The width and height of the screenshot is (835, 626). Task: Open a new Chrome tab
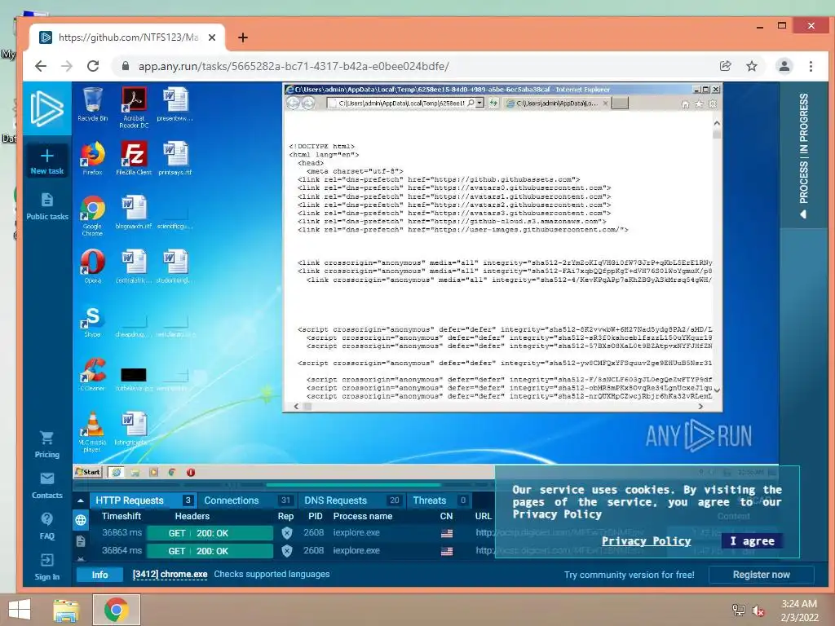pyautogui.click(x=243, y=37)
